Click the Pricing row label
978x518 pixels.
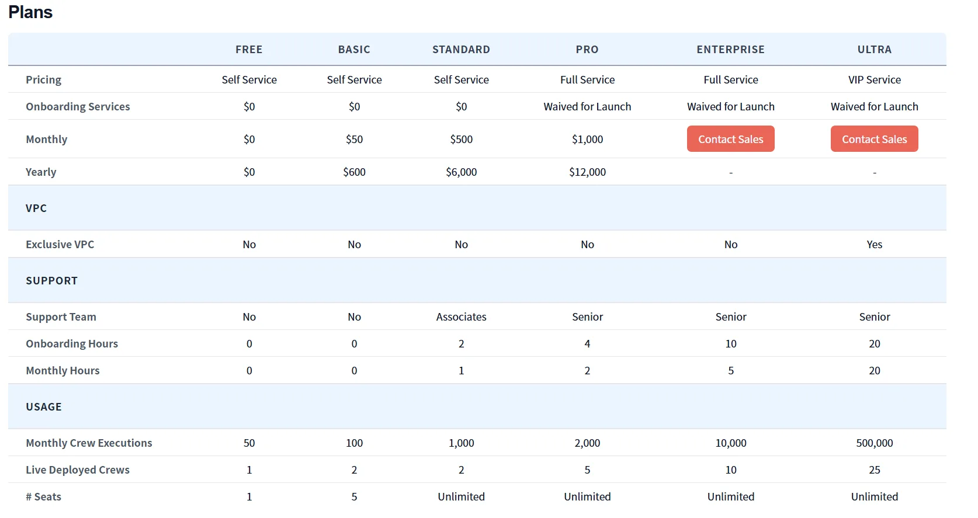coord(43,80)
